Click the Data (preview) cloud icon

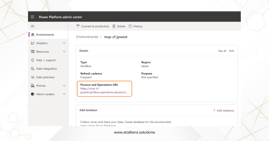33,77
